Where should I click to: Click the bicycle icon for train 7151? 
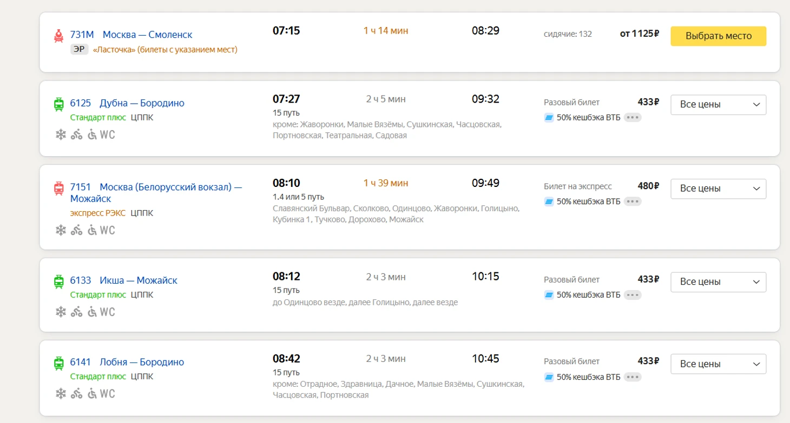(76, 230)
